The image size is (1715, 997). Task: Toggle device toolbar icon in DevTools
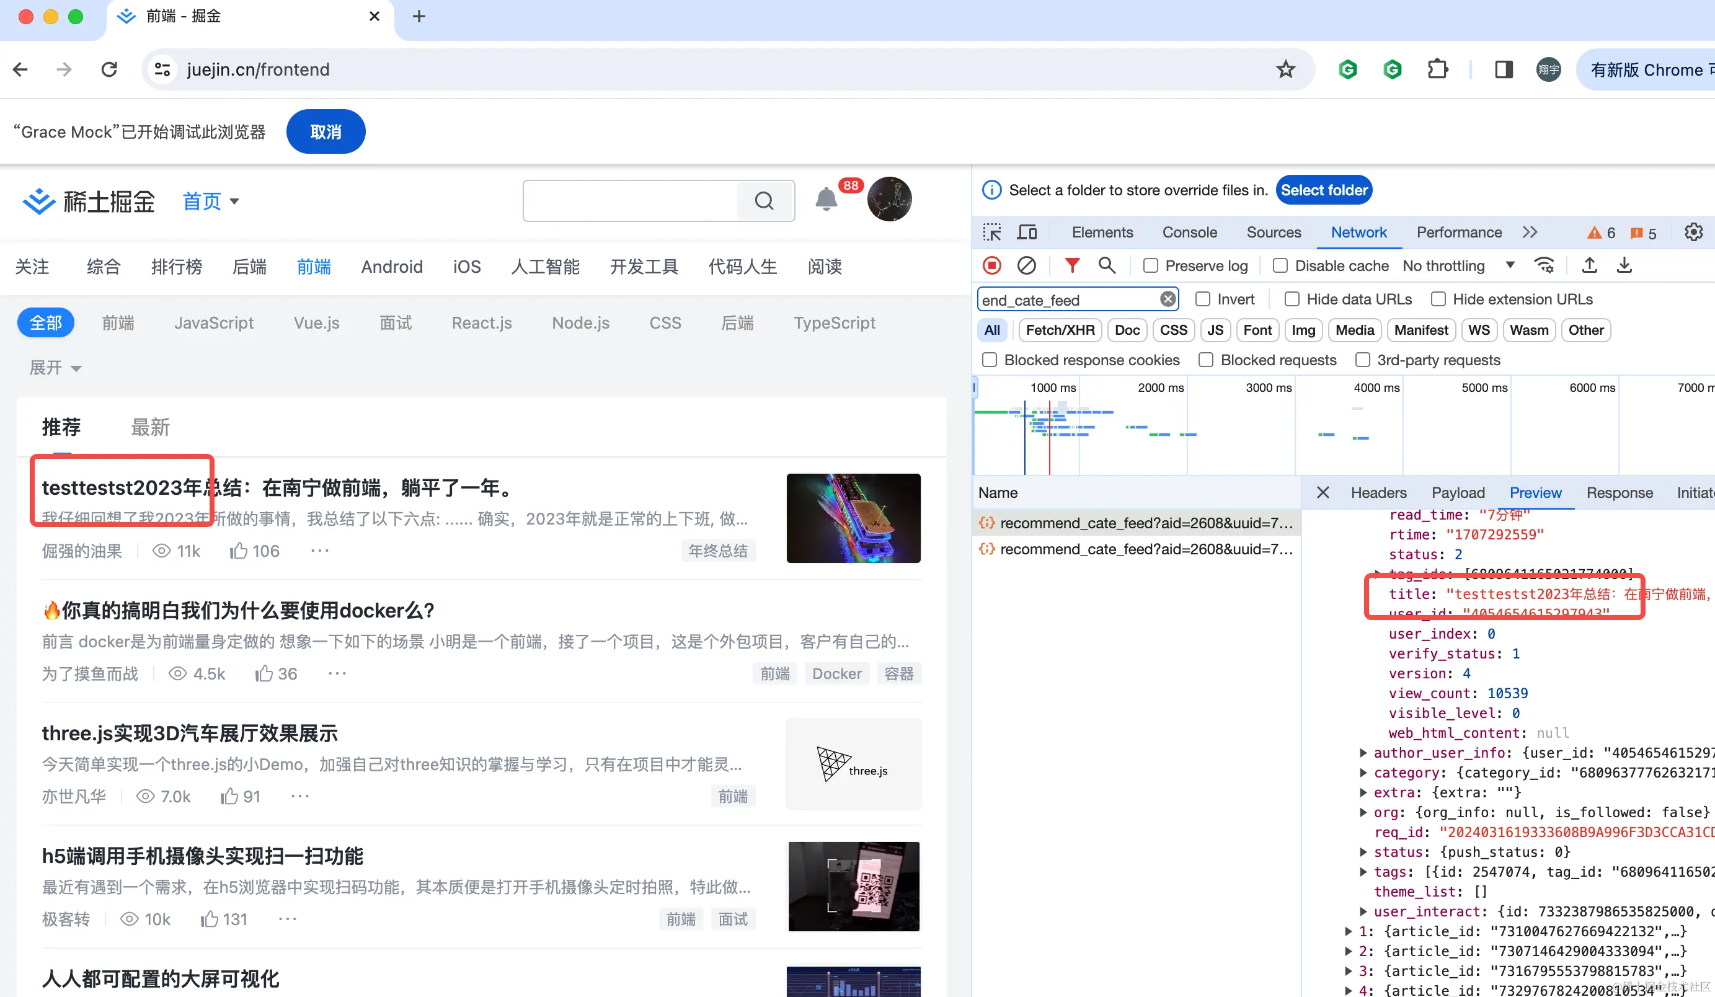coord(1026,232)
